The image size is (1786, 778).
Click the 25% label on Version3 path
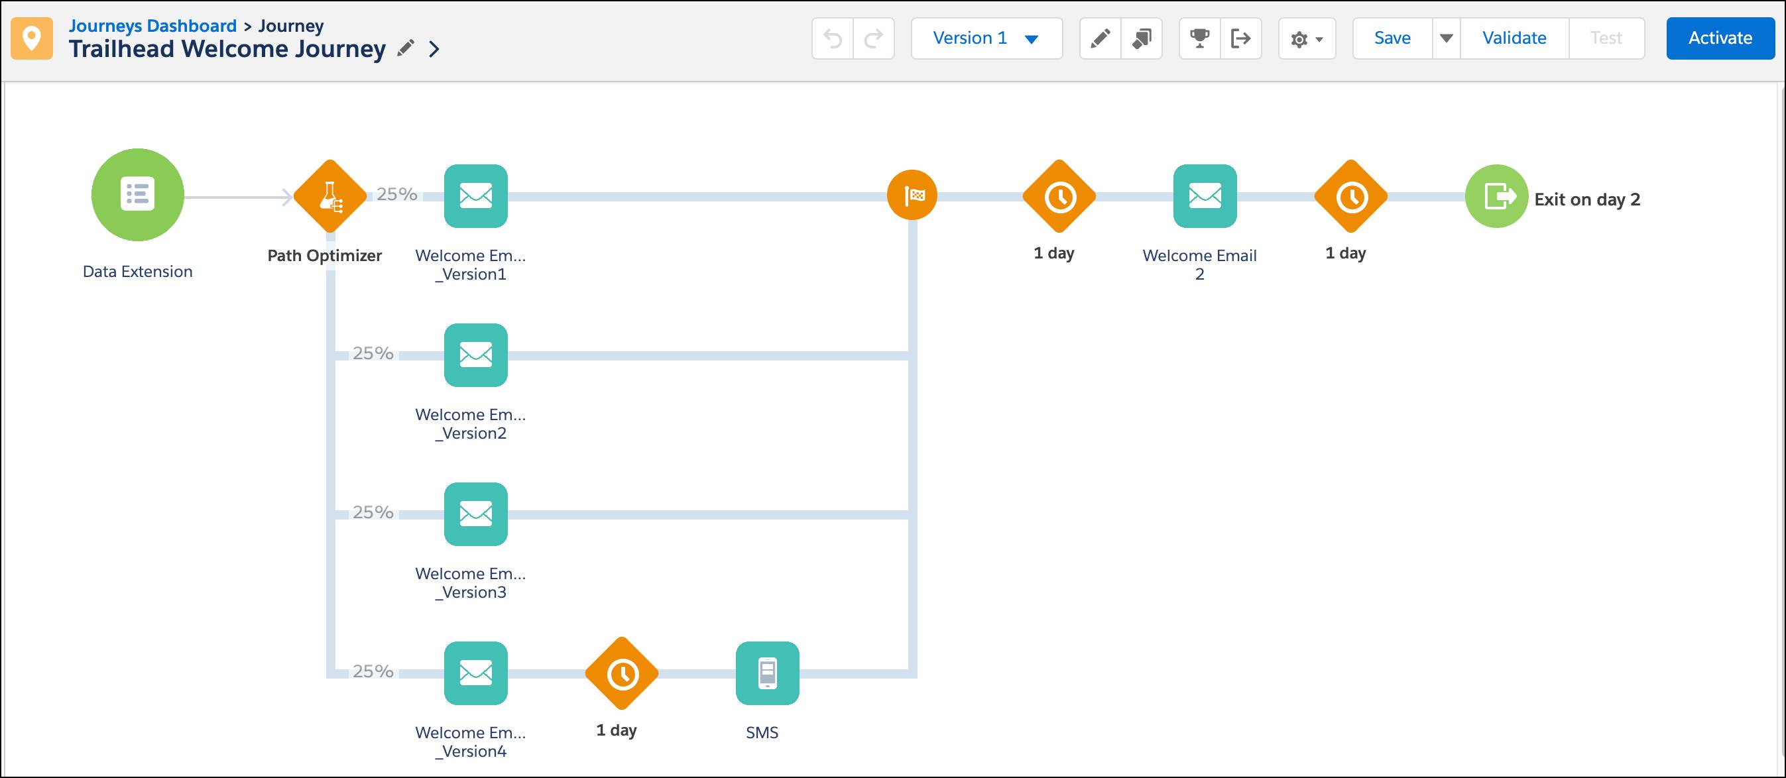pyautogui.click(x=373, y=512)
